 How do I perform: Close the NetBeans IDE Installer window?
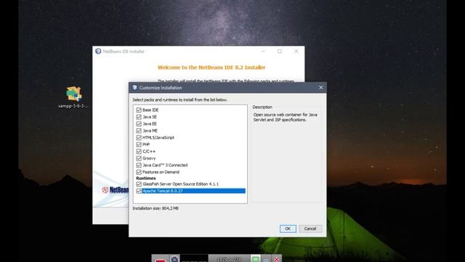pyautogui.click(x=296, y=51)
